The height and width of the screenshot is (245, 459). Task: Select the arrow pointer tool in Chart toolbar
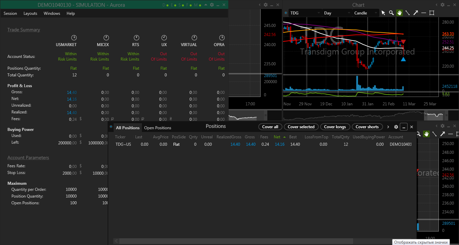(x=383, y=13)
